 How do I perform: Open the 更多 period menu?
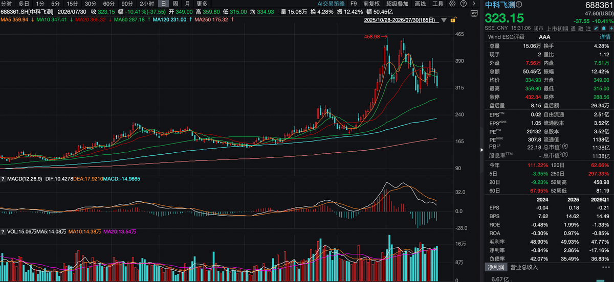pyautogui.click(x=202, y=4)
